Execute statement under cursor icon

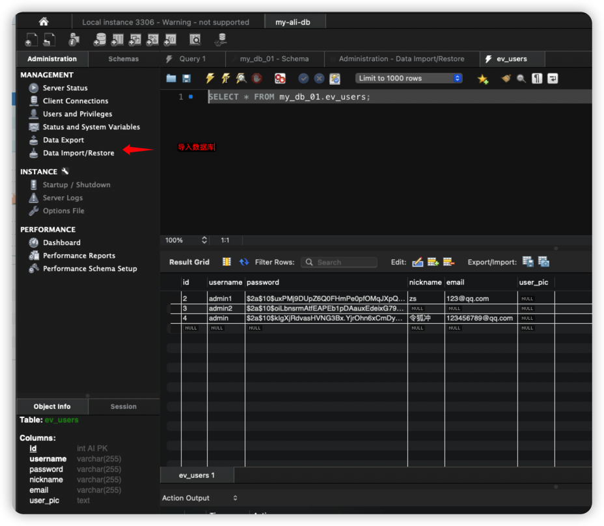226,78
